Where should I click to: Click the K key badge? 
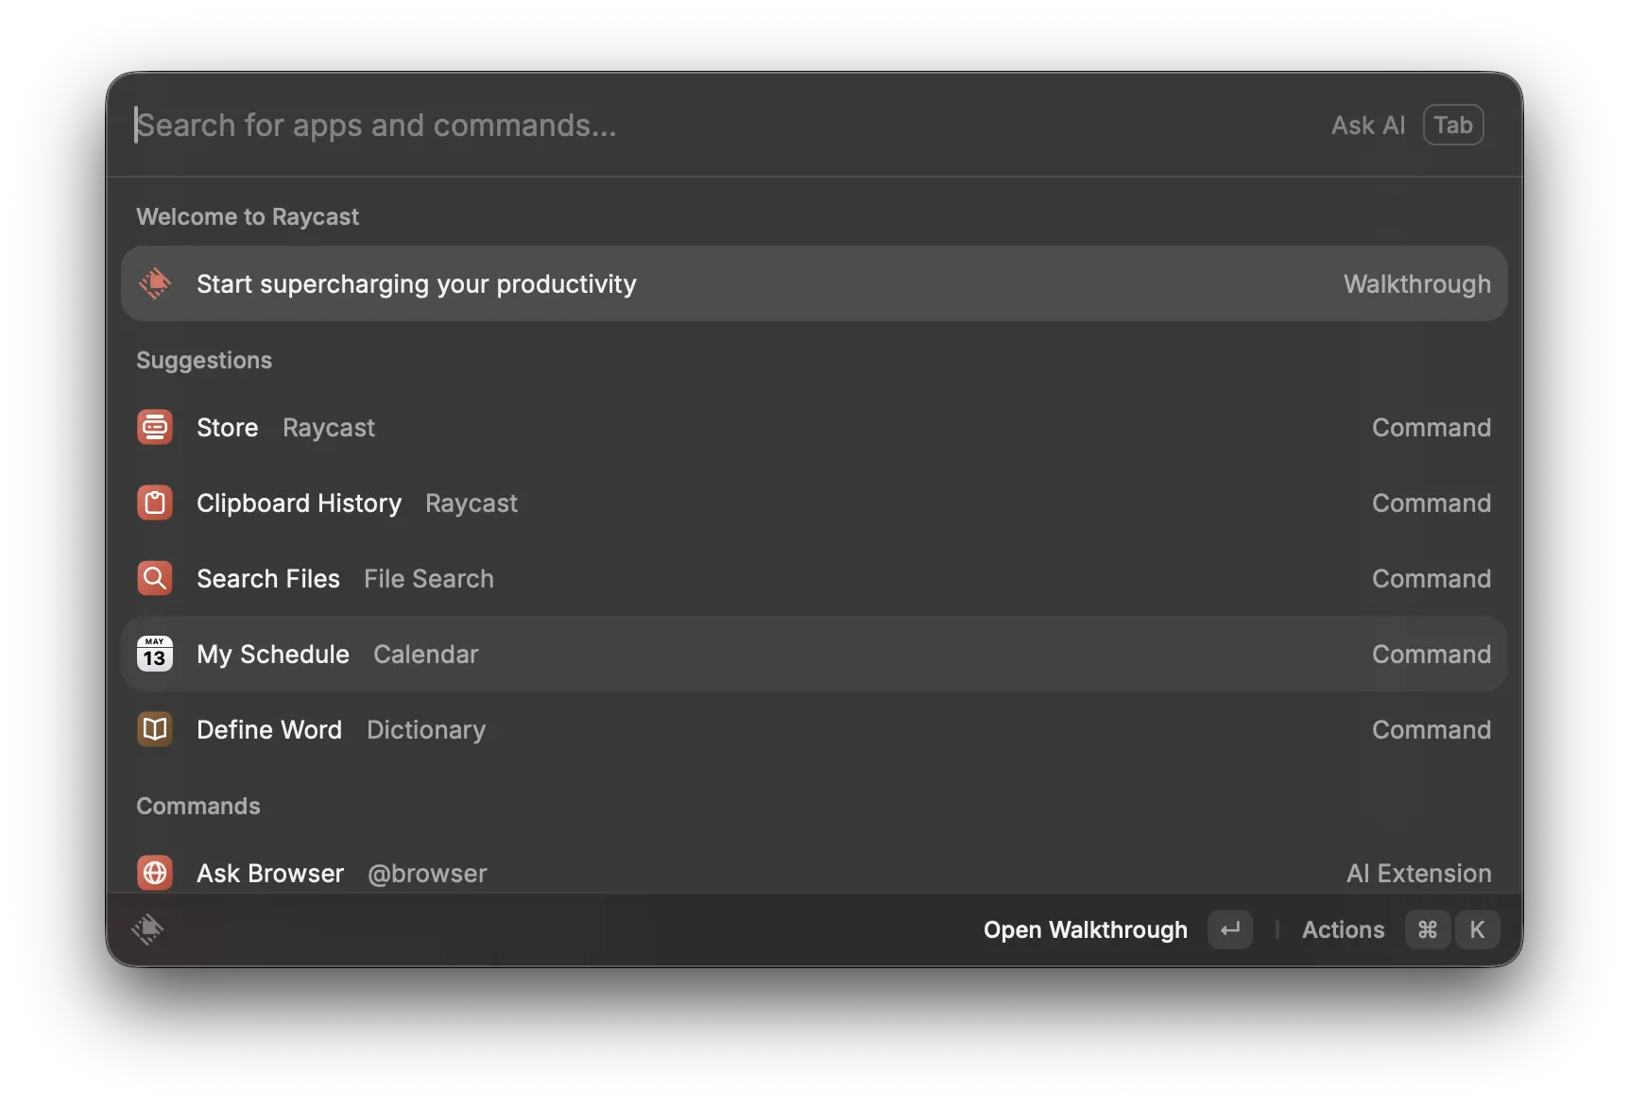click(1477, 929)
